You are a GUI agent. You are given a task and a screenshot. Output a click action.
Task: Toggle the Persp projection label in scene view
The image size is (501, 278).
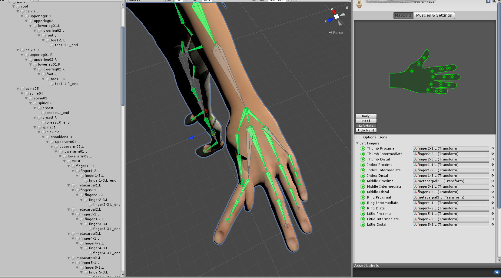(x=336, y=33)
